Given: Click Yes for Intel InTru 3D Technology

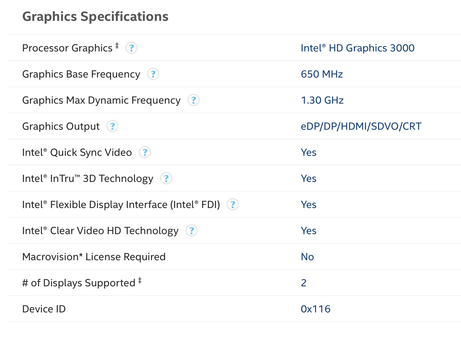Looking at the screenshot, I should coord(308,178).
